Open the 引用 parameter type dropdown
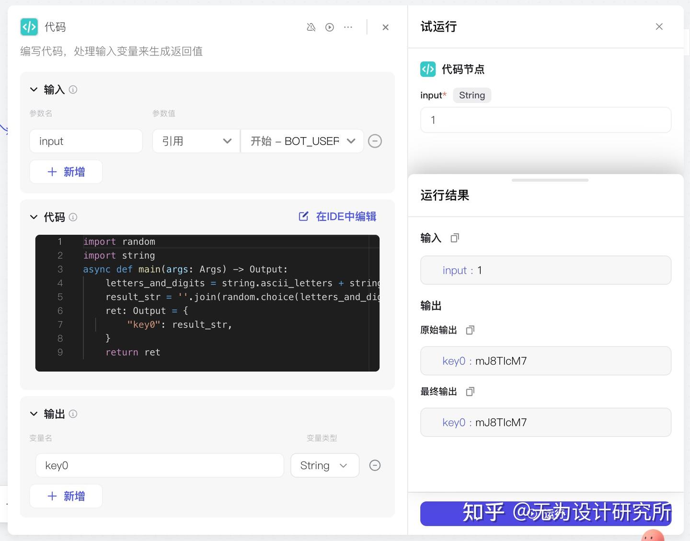 click(196, 141)
